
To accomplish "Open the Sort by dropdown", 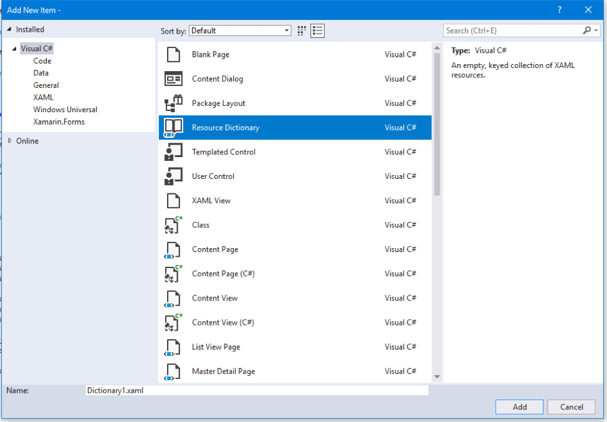I will click(x=286, y=30).
